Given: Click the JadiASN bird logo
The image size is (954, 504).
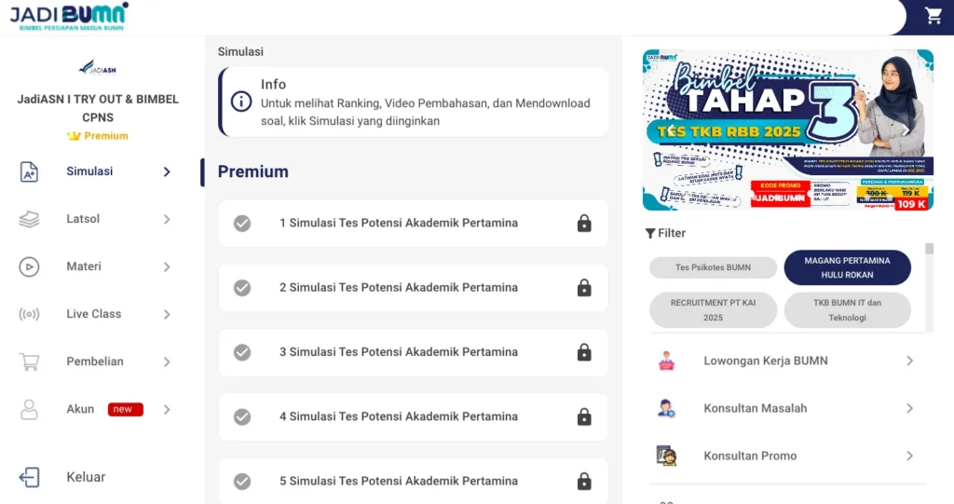Looking at the screenshot, I should pos(97,68).
